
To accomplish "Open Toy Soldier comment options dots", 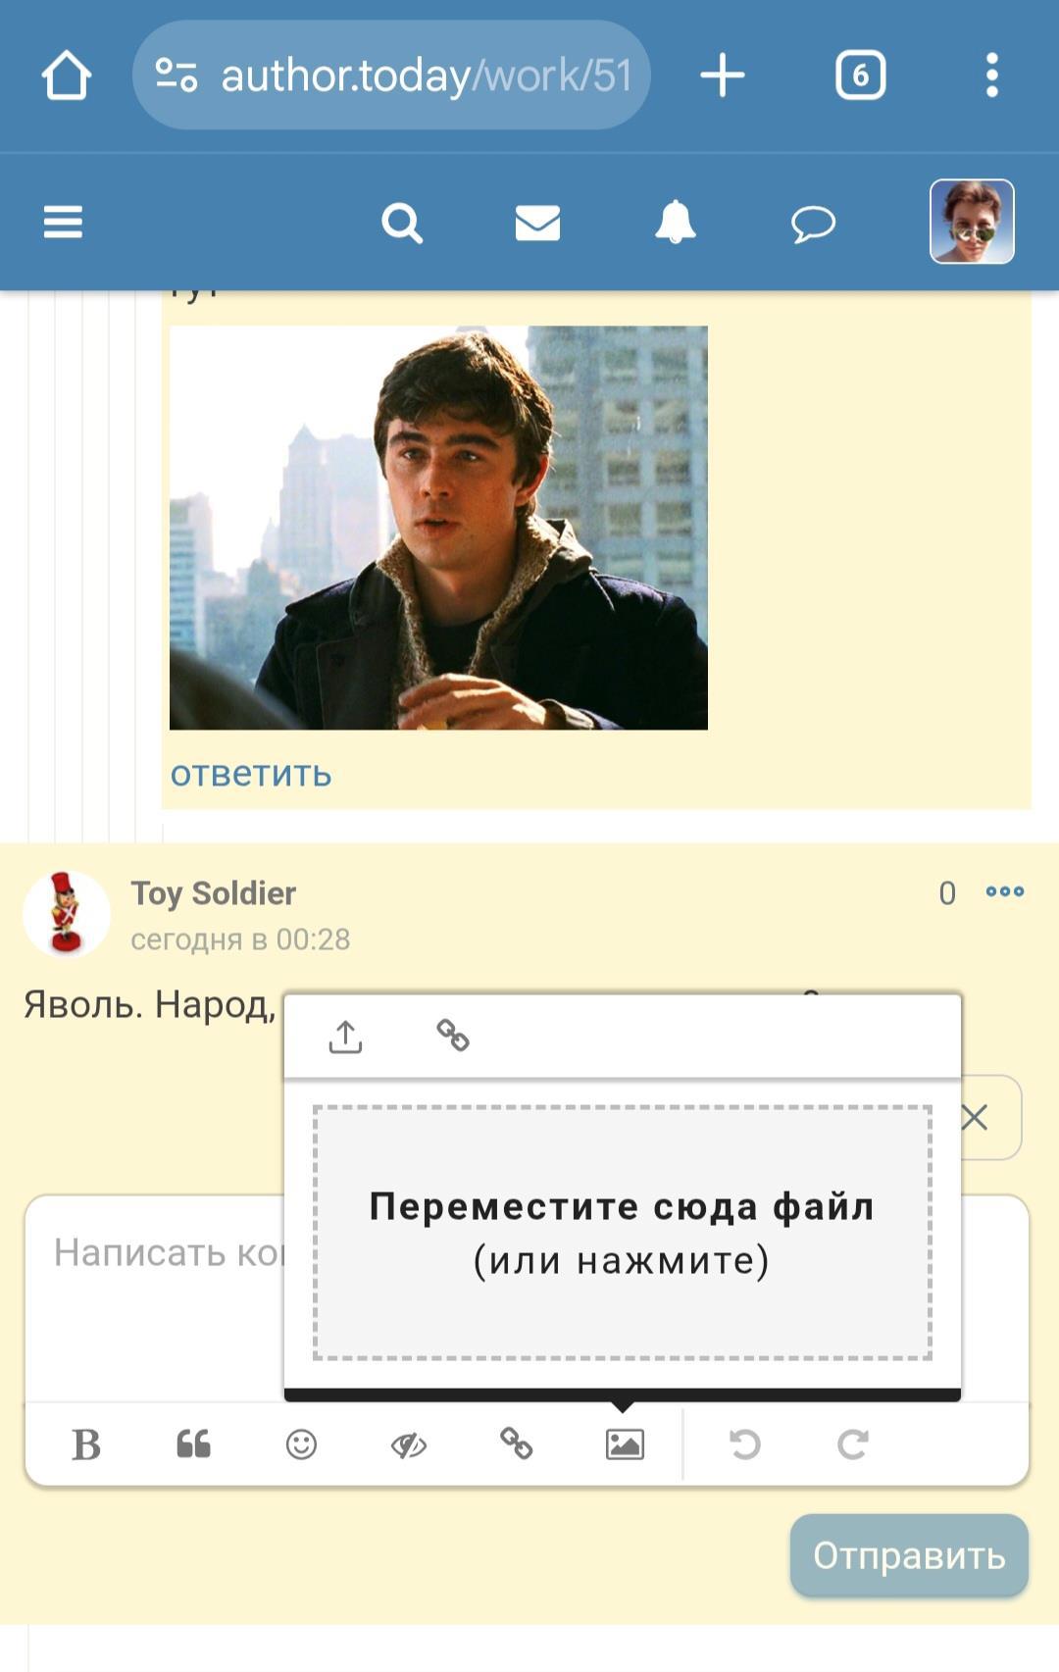I will [1005, 891].
